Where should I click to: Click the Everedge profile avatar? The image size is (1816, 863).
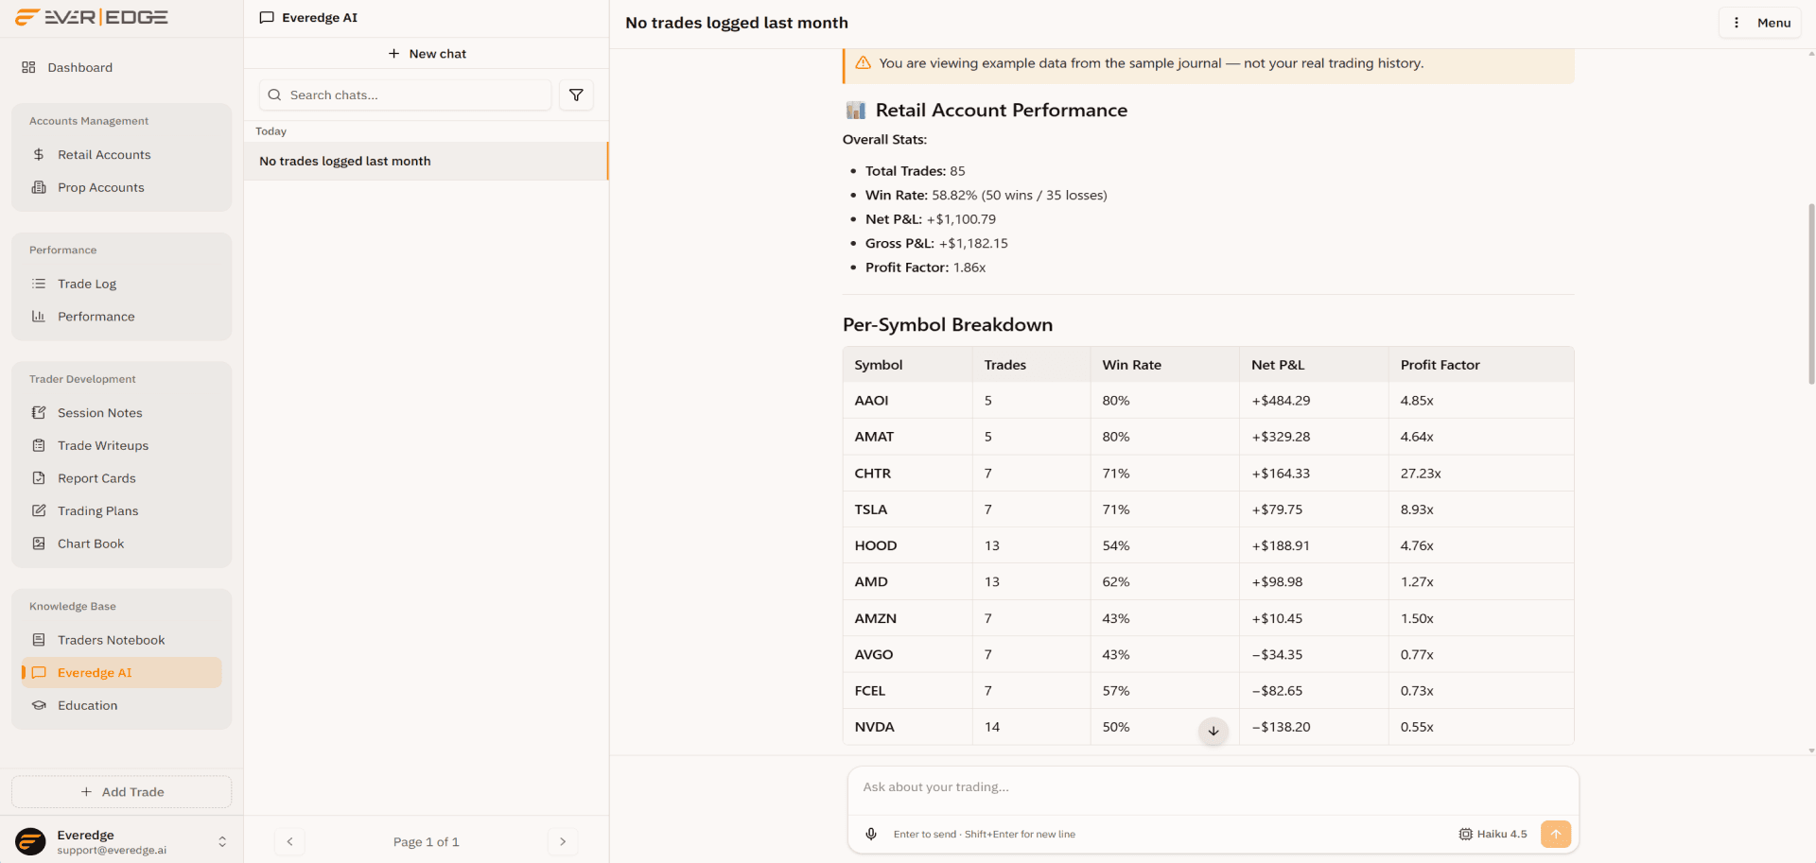(30, 841)
